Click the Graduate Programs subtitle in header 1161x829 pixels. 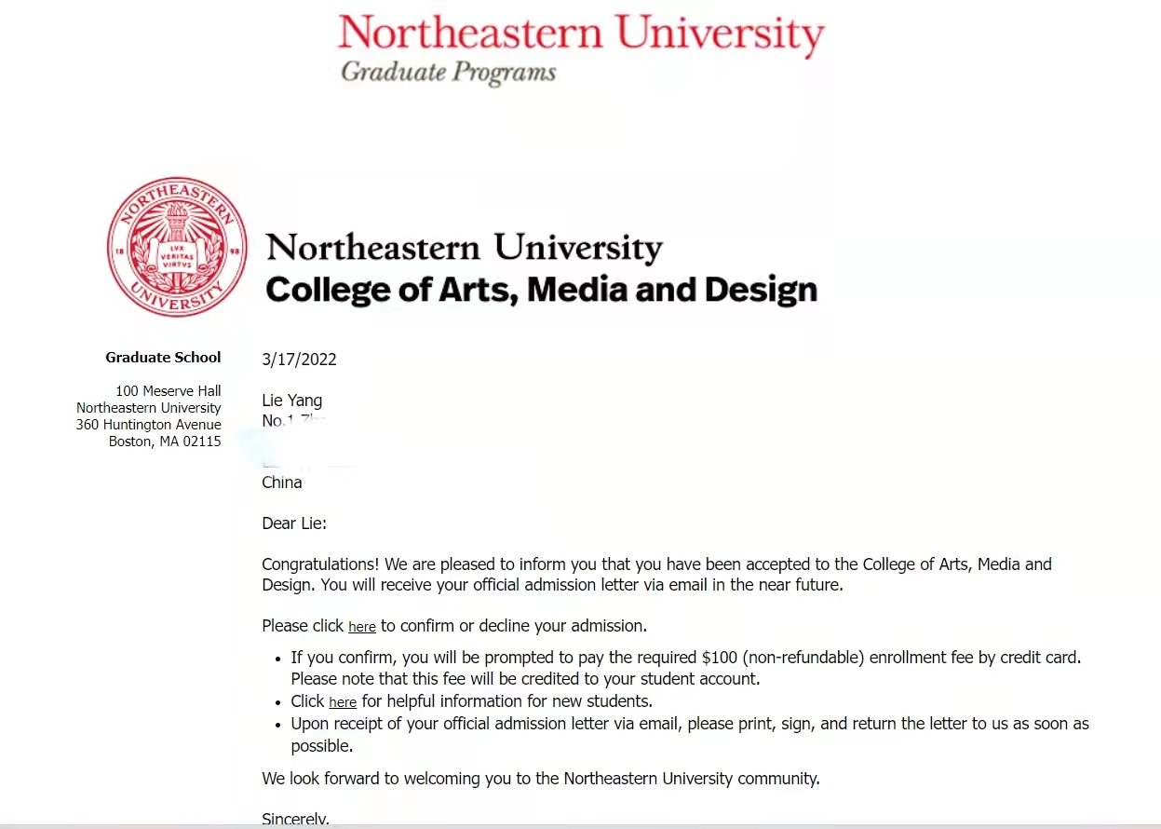pos(448,72)
